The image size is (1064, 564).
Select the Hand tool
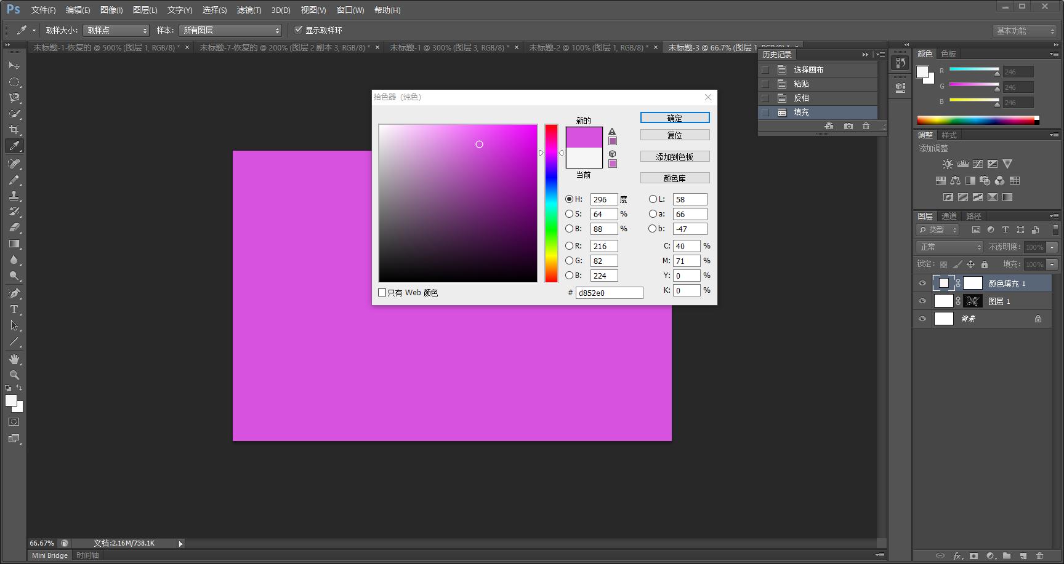[14, 359]
